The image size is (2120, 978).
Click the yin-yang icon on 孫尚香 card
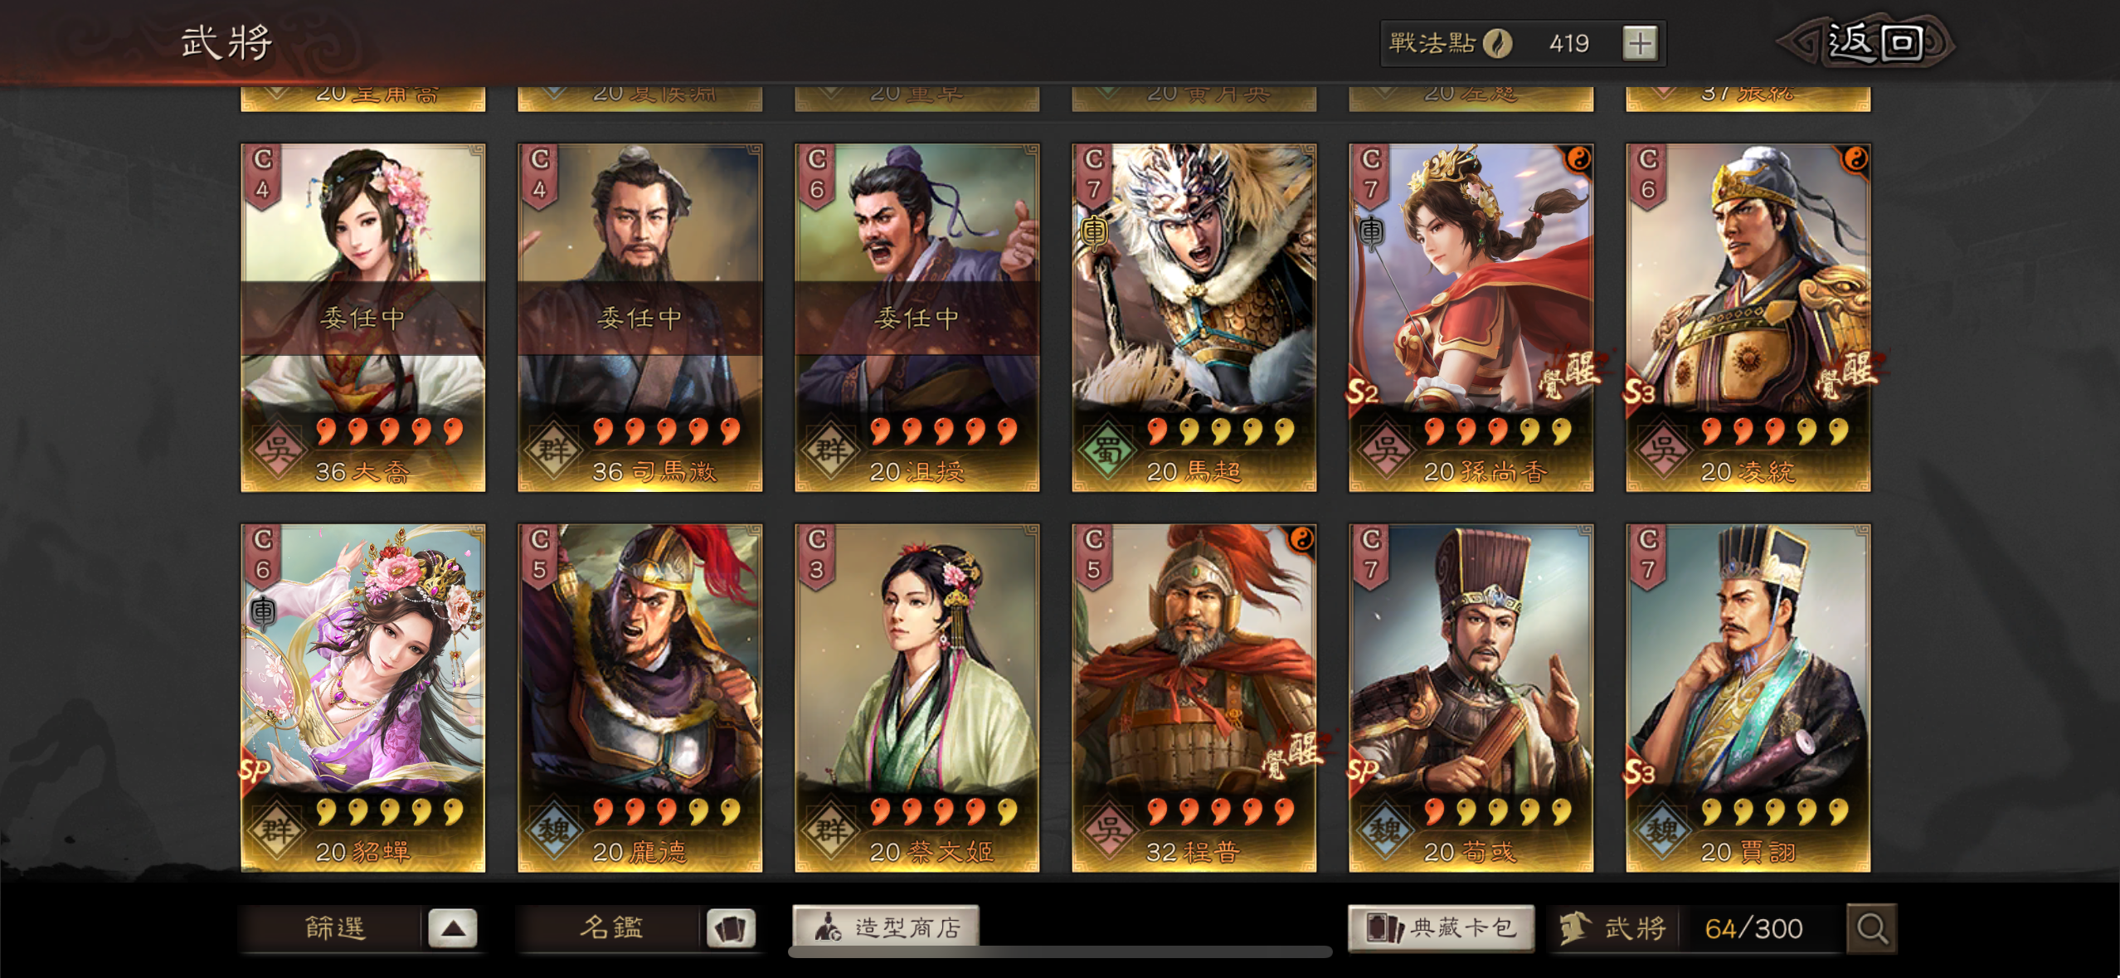pos(1578,158)
